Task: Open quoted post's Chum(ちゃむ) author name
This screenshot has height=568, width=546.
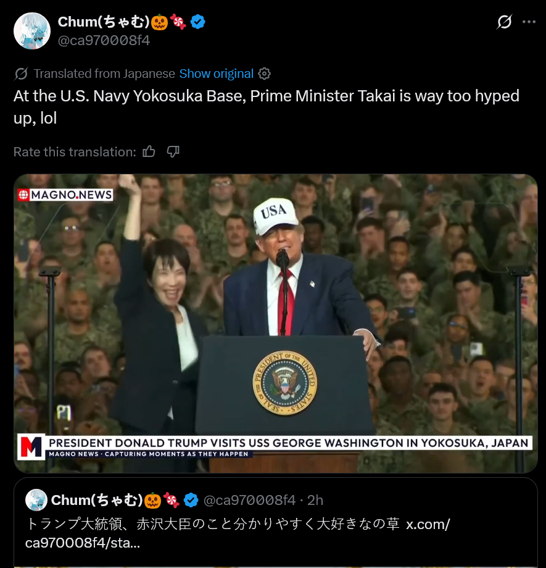Action: point(97,500)
